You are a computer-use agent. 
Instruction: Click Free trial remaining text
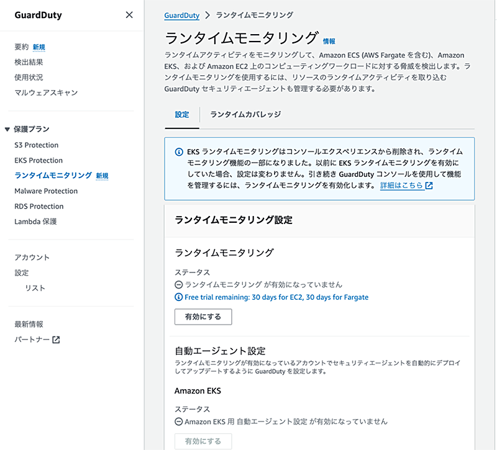click(276, 297)
